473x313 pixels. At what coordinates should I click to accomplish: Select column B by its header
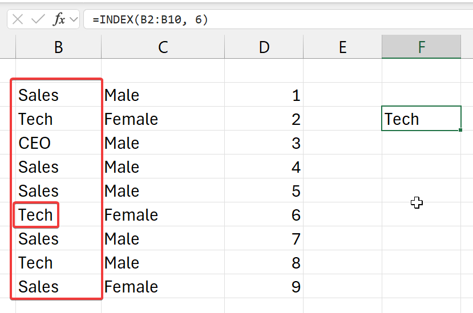(58, 47)
